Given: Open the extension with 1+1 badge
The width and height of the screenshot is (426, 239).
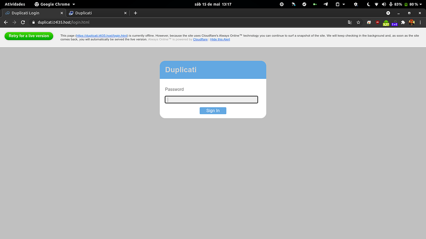Looking at the screenshot, I should [395, 23].
